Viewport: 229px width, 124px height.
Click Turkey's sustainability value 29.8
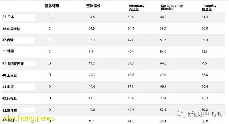163,75
